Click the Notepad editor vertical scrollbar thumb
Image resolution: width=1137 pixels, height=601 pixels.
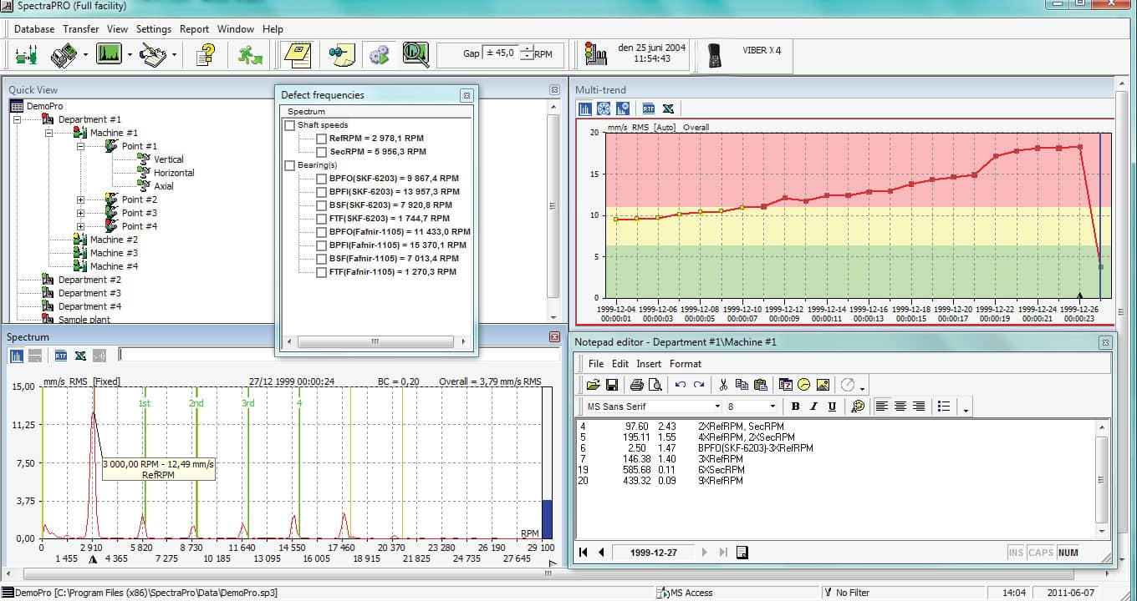(1102, 480)
